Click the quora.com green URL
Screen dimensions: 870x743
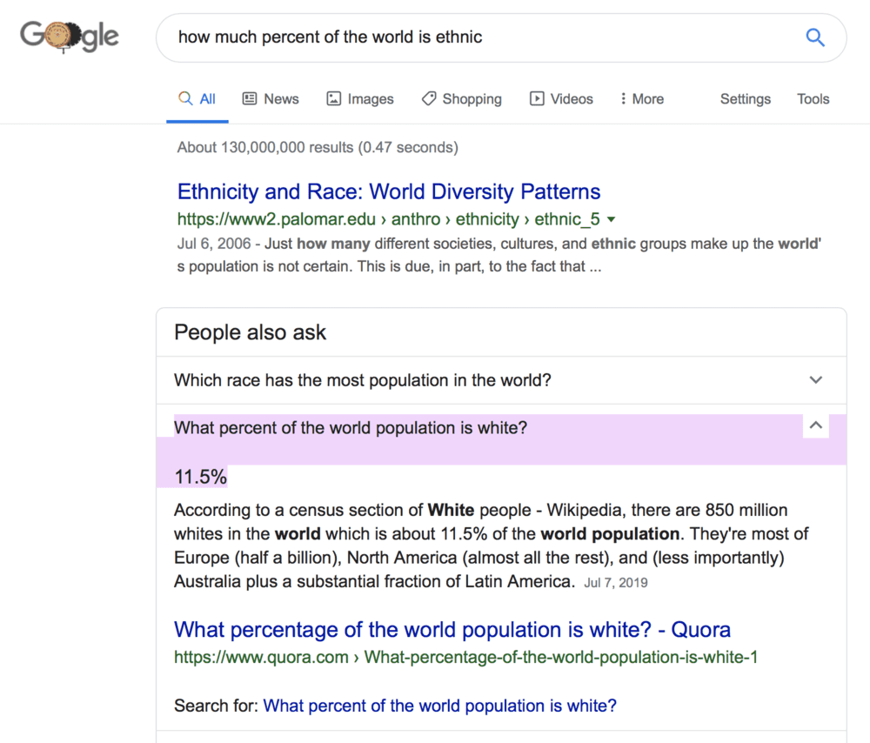465,657
